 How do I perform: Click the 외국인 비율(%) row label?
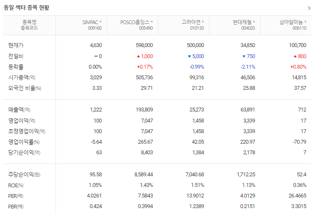(25, 88)
